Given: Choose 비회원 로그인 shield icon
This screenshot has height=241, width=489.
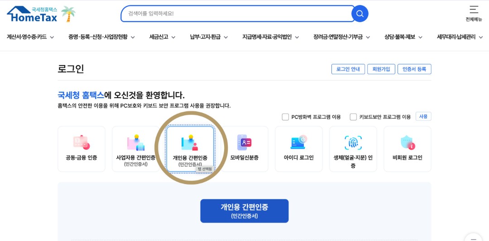Looking at the screenshot, I should pyautogui.click(x=407, y=142).
